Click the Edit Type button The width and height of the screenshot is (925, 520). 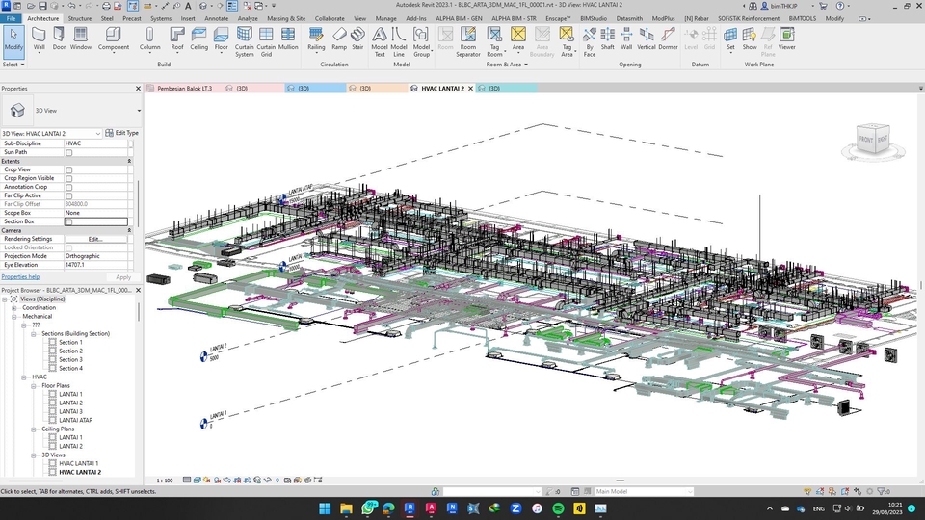point(121,133)
